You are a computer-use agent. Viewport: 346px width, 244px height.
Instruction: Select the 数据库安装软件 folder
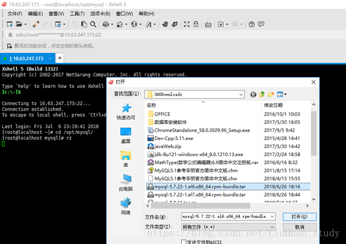167,122
